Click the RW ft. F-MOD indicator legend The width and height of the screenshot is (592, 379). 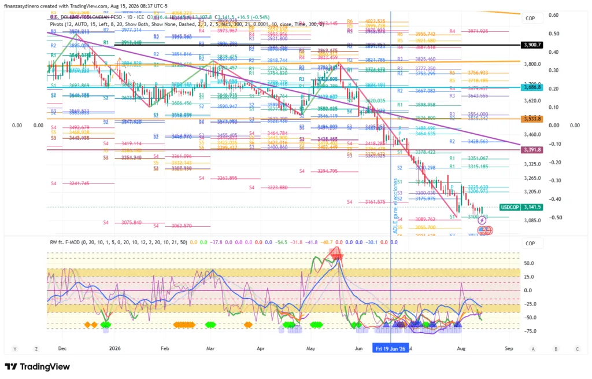click(x=118, y=242)
